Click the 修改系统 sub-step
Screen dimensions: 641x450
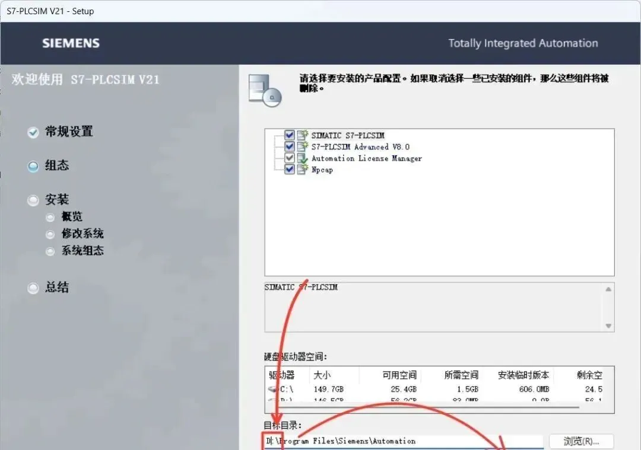tap(82, 234)
